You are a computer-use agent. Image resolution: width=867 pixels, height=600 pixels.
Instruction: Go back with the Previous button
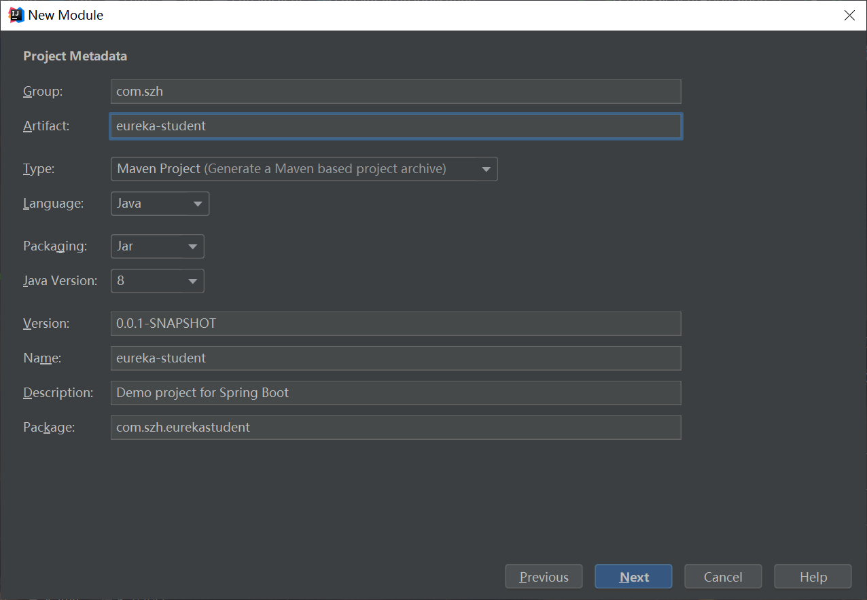[x=544, y=577]
